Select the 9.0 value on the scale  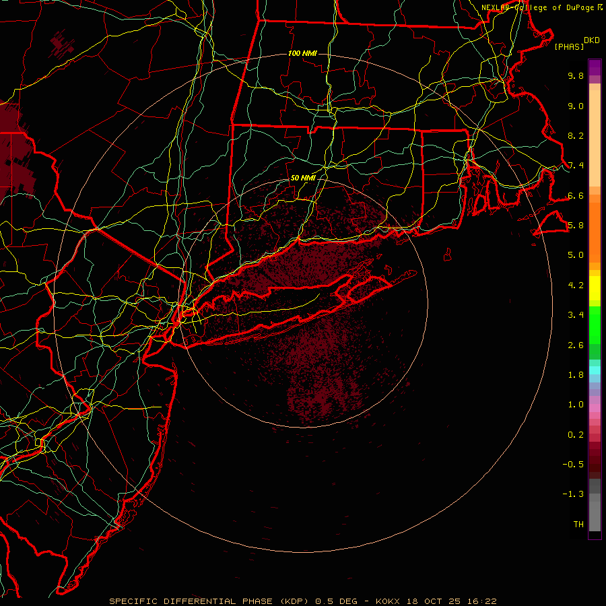click(576, 106)
